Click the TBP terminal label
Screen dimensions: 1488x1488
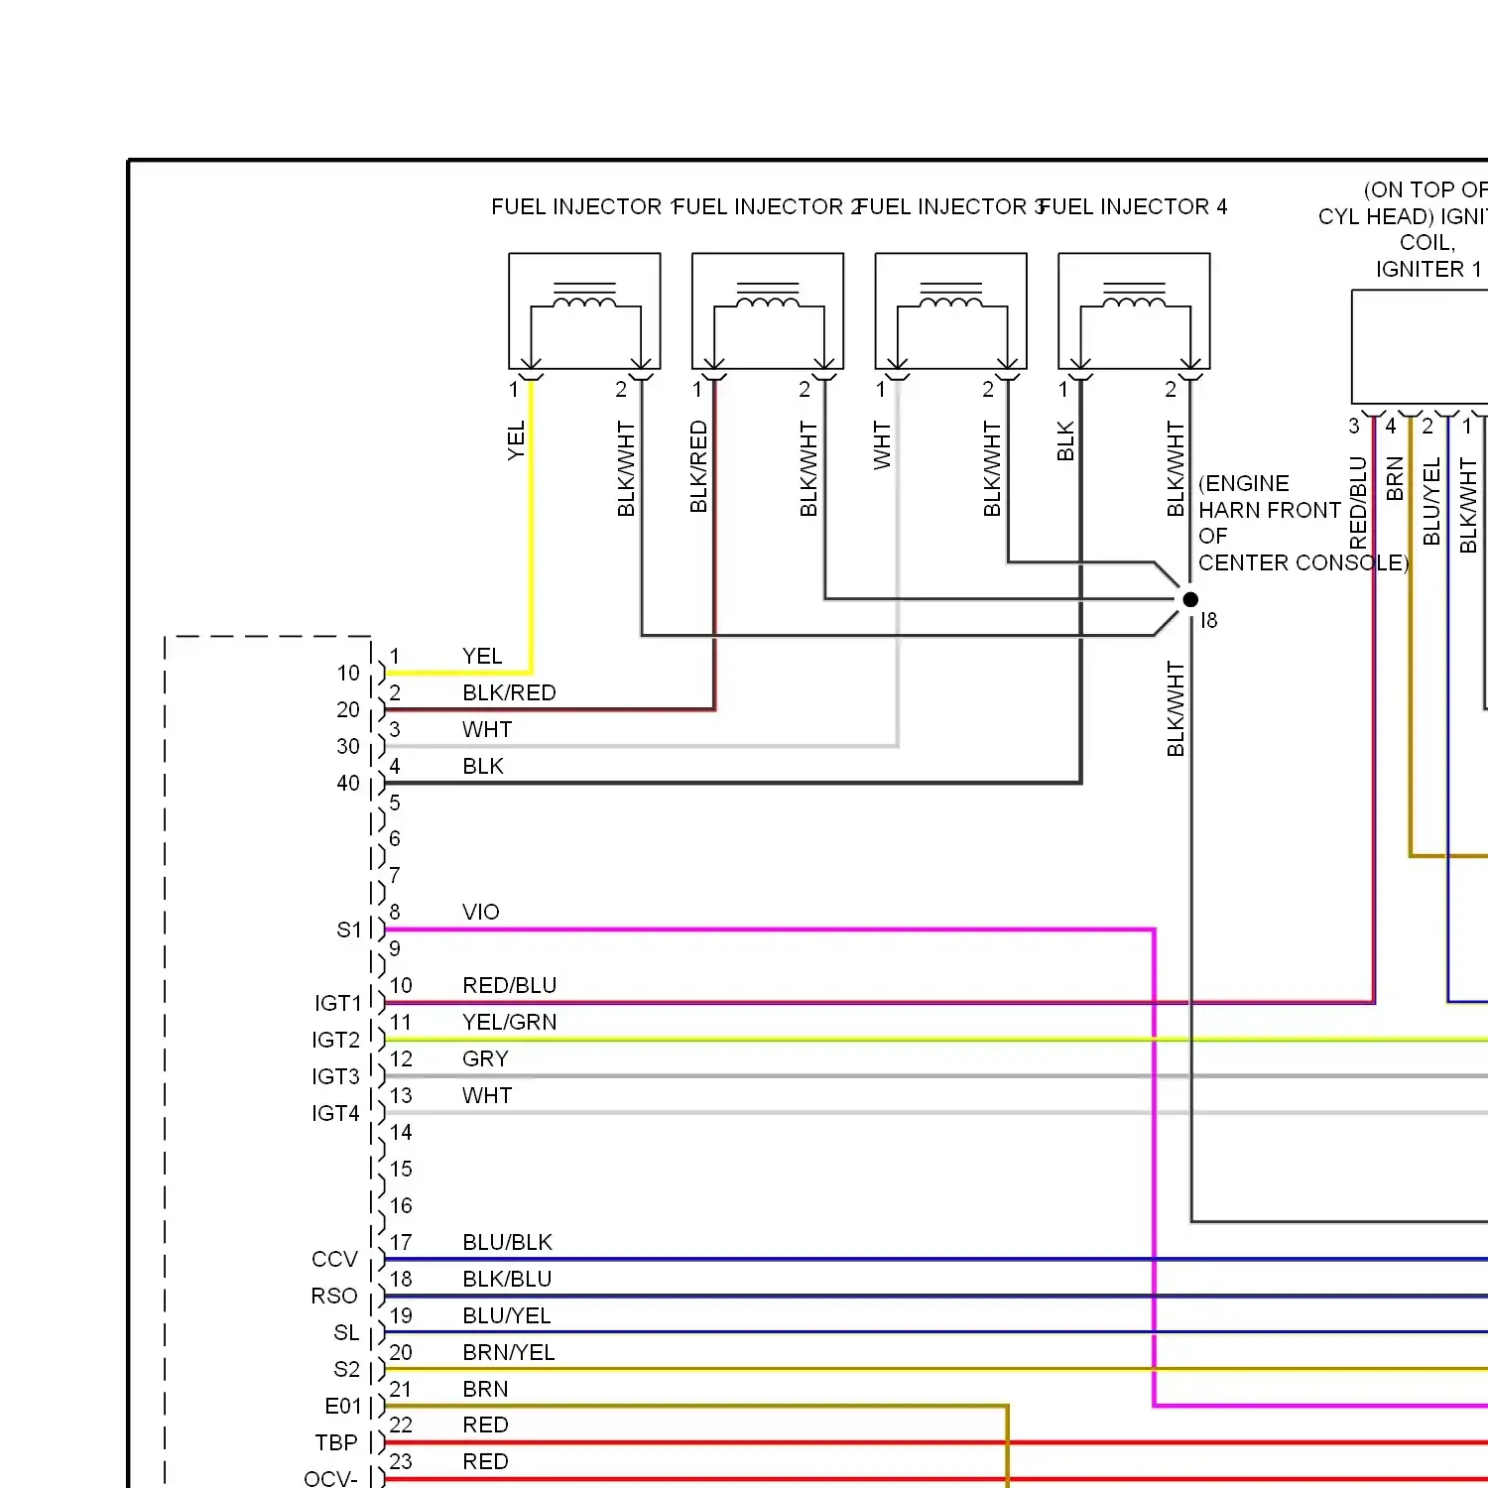coord(336,1442)
